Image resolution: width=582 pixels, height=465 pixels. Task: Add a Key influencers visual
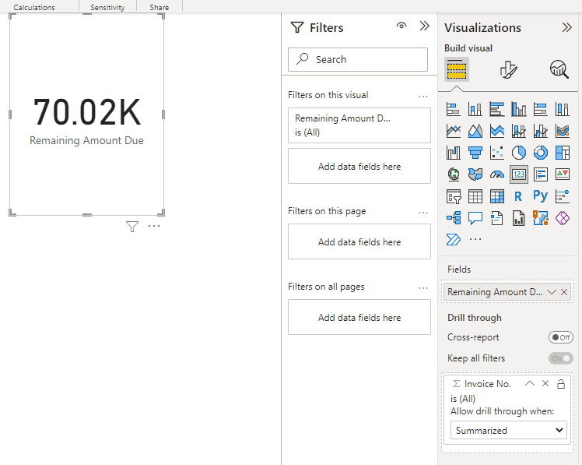tap(563, 196)
